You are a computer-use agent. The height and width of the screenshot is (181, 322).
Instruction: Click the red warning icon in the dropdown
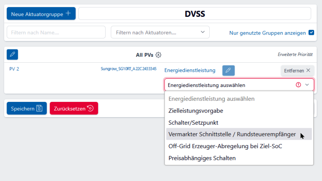tap(298, 85)
